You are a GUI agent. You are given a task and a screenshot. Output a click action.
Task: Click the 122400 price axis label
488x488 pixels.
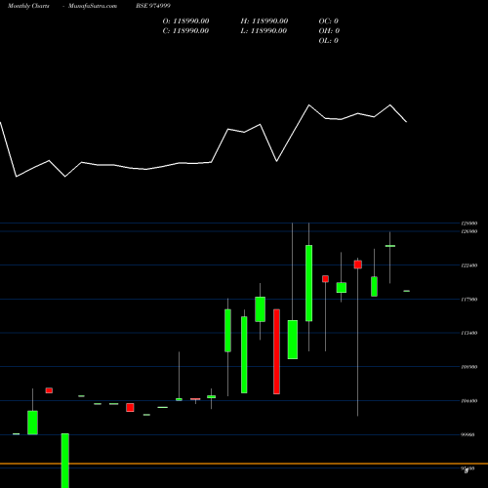click(x=469, y=265)
